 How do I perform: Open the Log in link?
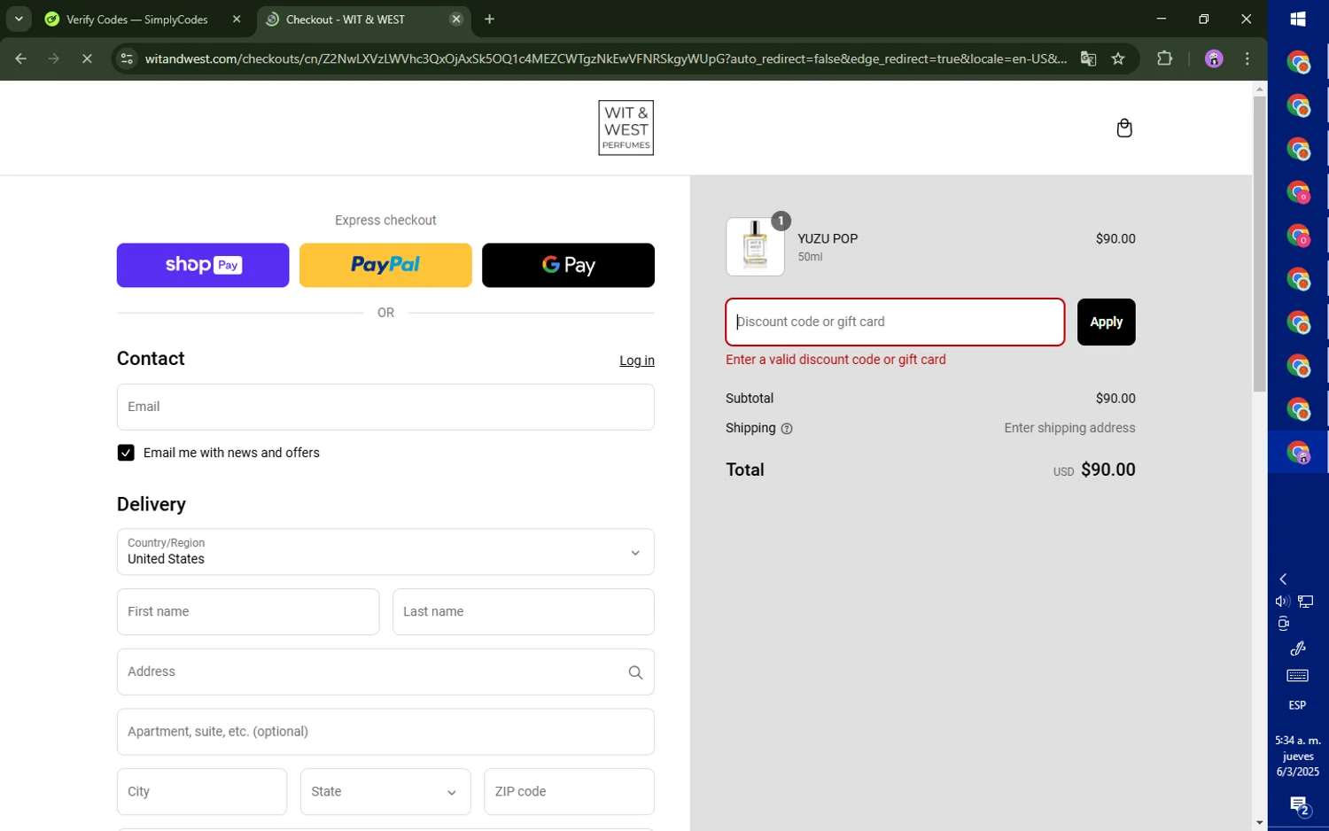[636, 361]
